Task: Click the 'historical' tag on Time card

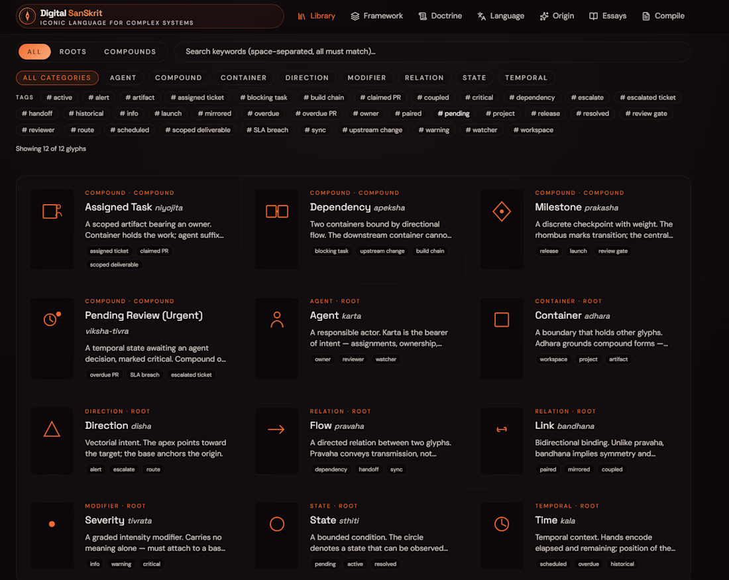Action: 622,564
